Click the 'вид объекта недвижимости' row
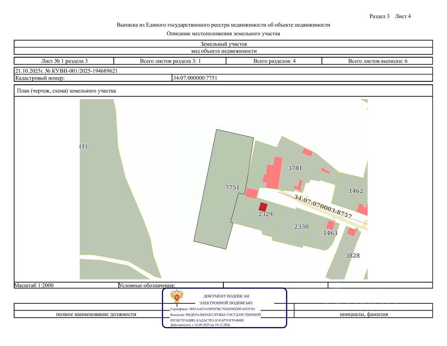Screen dimensions: 447x346 coord(223,51)
